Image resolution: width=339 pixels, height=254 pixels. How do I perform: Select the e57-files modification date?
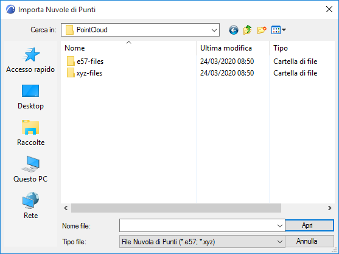pyautogui.click(x=227, y=62)
